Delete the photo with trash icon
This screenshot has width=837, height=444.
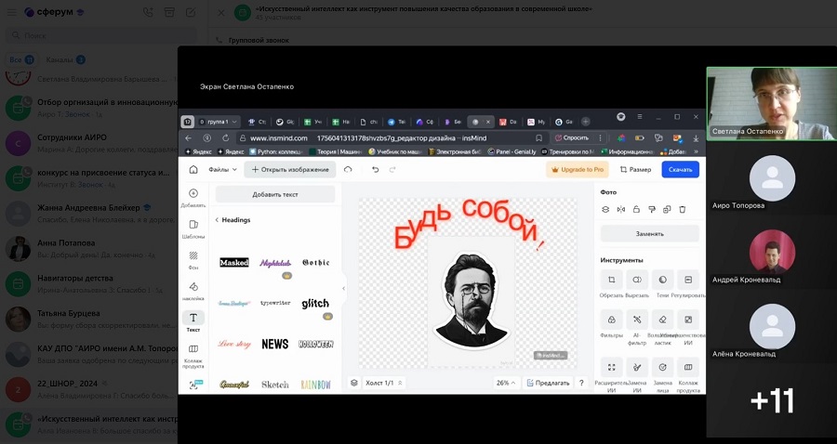(683, 210)
